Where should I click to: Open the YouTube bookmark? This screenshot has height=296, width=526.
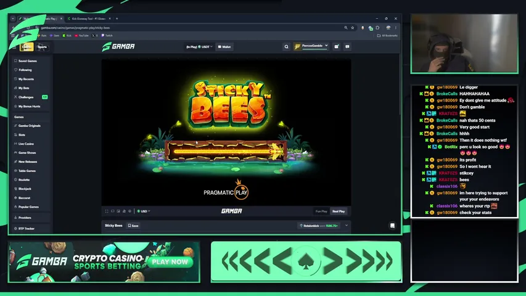pyautogui.click(x=81, y=36)
